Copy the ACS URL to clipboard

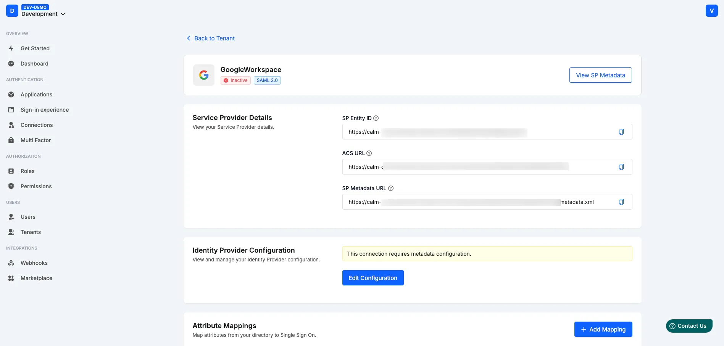pyautogui.click(x=621, y=167)
